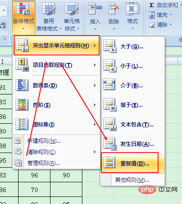Click the 发生日期 calendar icon
Image resolution: width=182 pixels, height=204 pixels.
(x=110, y=144)
